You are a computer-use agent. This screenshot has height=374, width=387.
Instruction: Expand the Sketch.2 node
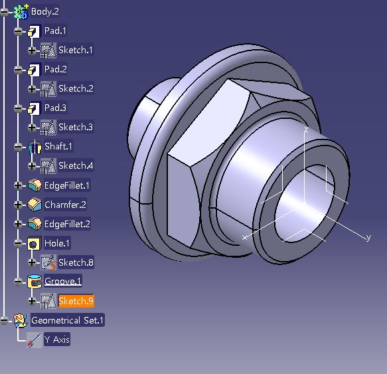pyautogui.click(x=32, y=89)
